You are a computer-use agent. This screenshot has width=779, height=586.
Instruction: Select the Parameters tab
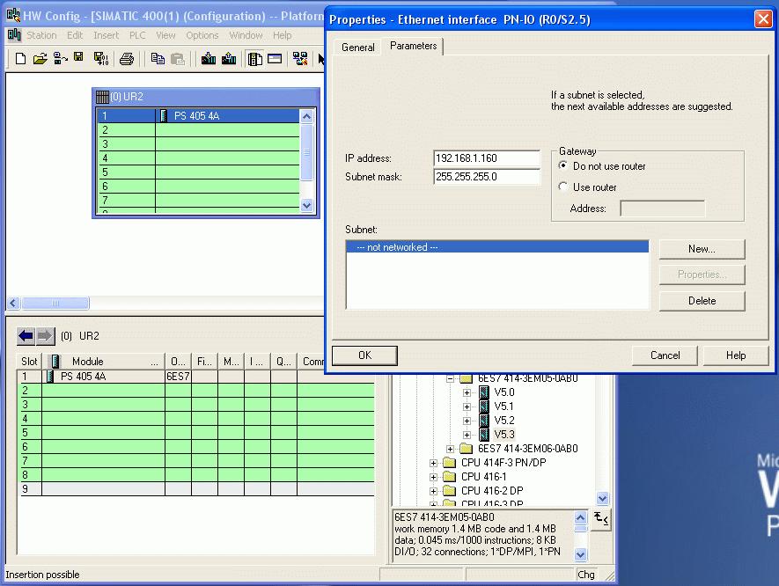(413, 46)
